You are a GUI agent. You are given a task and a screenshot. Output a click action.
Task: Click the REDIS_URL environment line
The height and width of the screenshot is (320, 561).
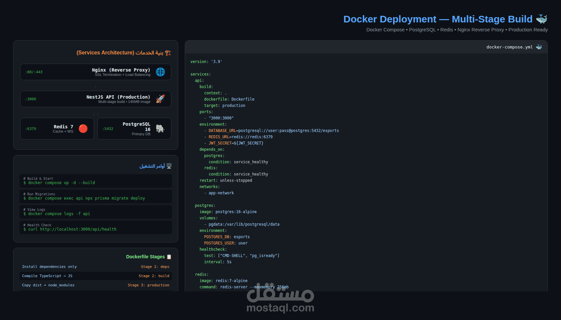click(238, 137)
